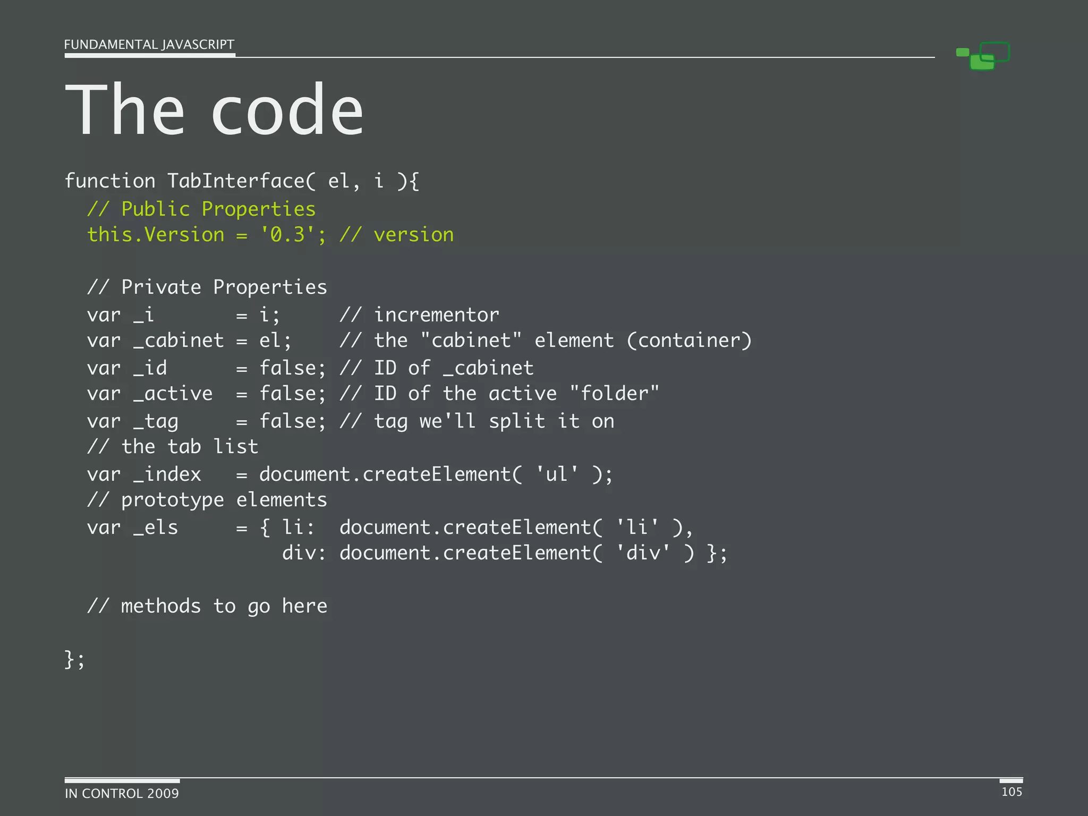This screenshot has height=816, width=1088.
Task: Click the 'var _index' createElement line
Action: click(350, 474)
